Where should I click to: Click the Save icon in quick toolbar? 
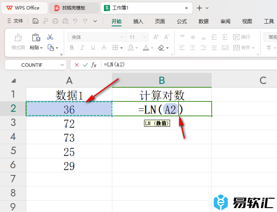35,21
